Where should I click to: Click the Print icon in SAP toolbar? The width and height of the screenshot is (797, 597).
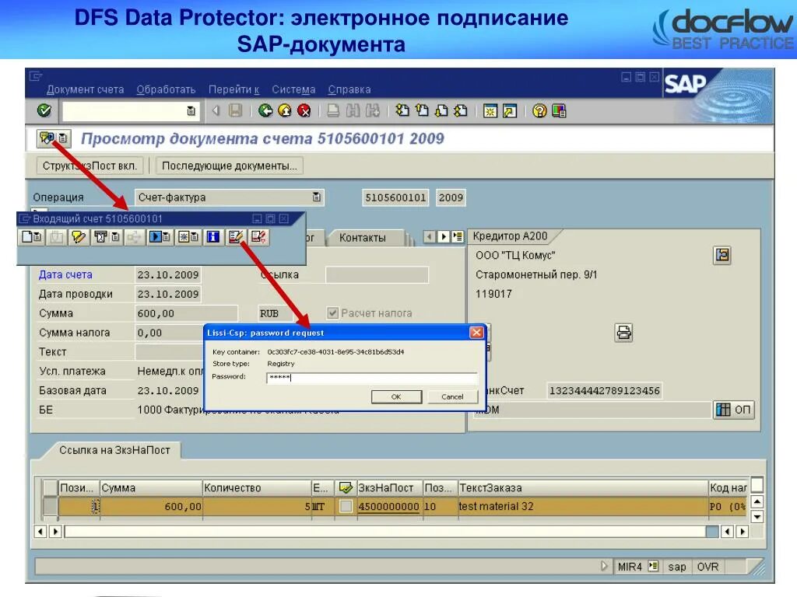click(x=333, y=110)
